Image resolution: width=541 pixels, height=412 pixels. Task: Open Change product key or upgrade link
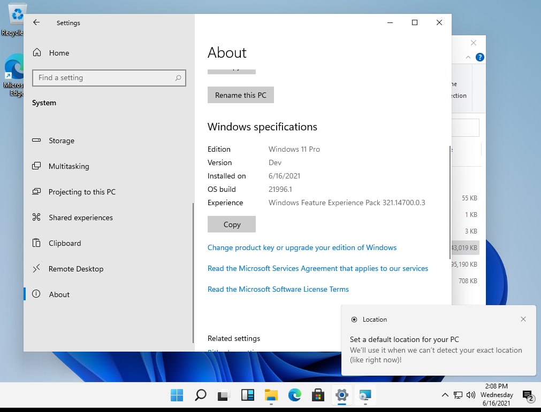pyautogui.click(x=302, y=248)
